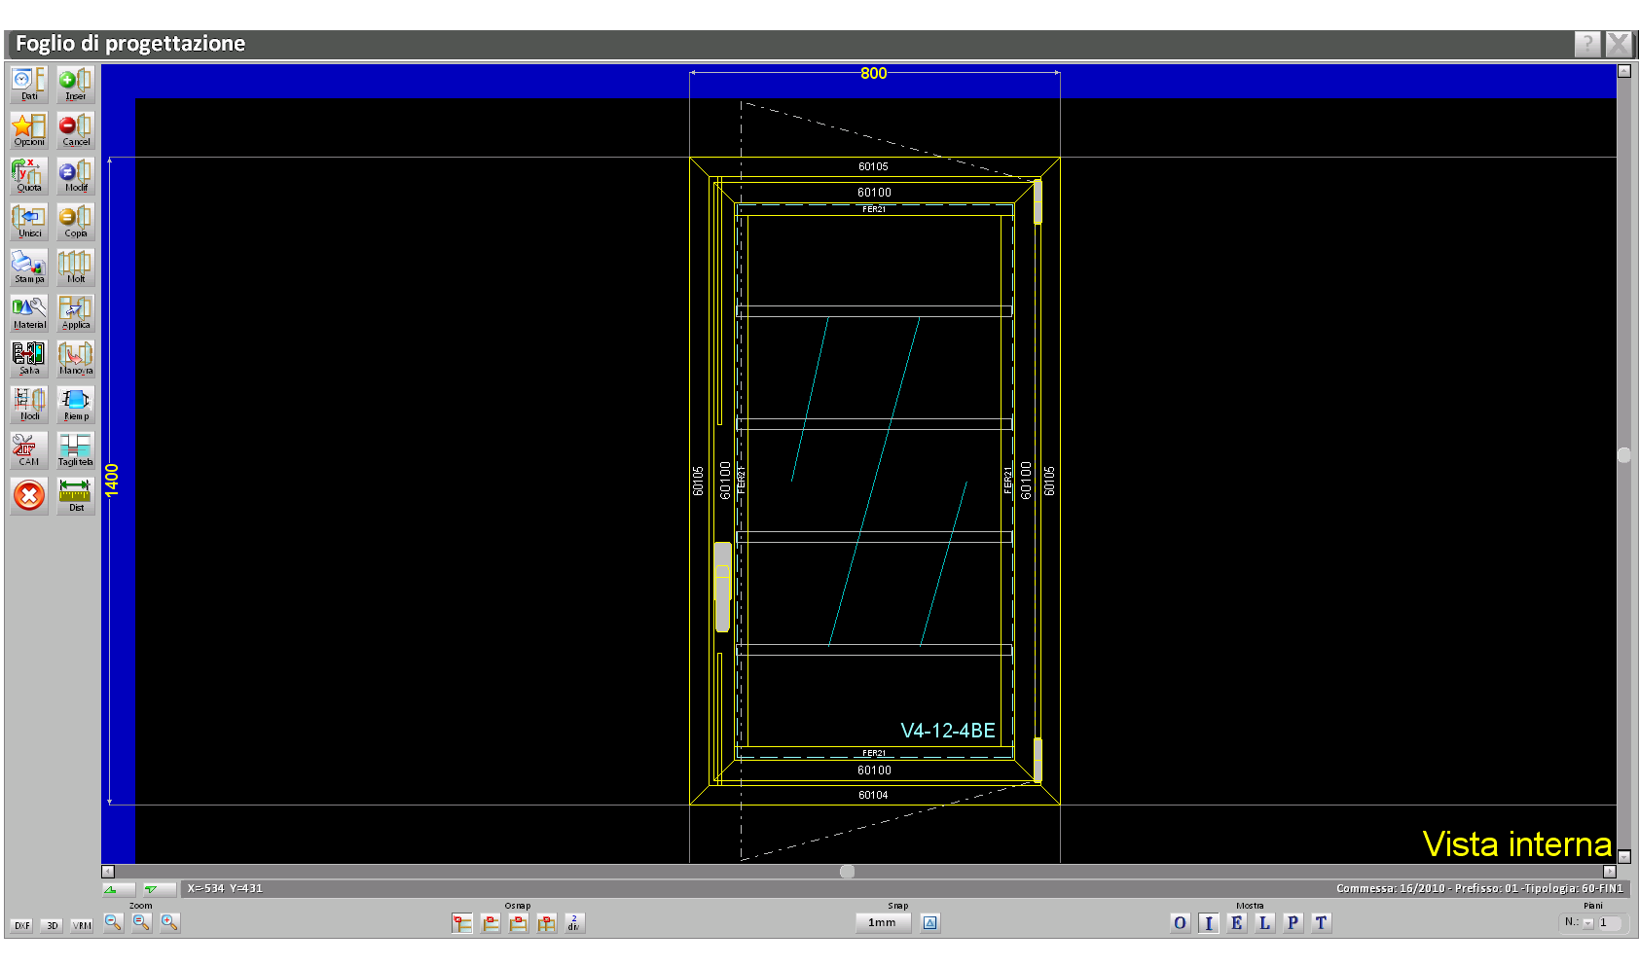Open the Piani N. dropdown arrow

[x=1588, y=923]
